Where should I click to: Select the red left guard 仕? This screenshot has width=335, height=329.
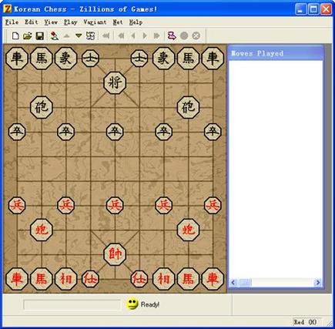[90, 279]
